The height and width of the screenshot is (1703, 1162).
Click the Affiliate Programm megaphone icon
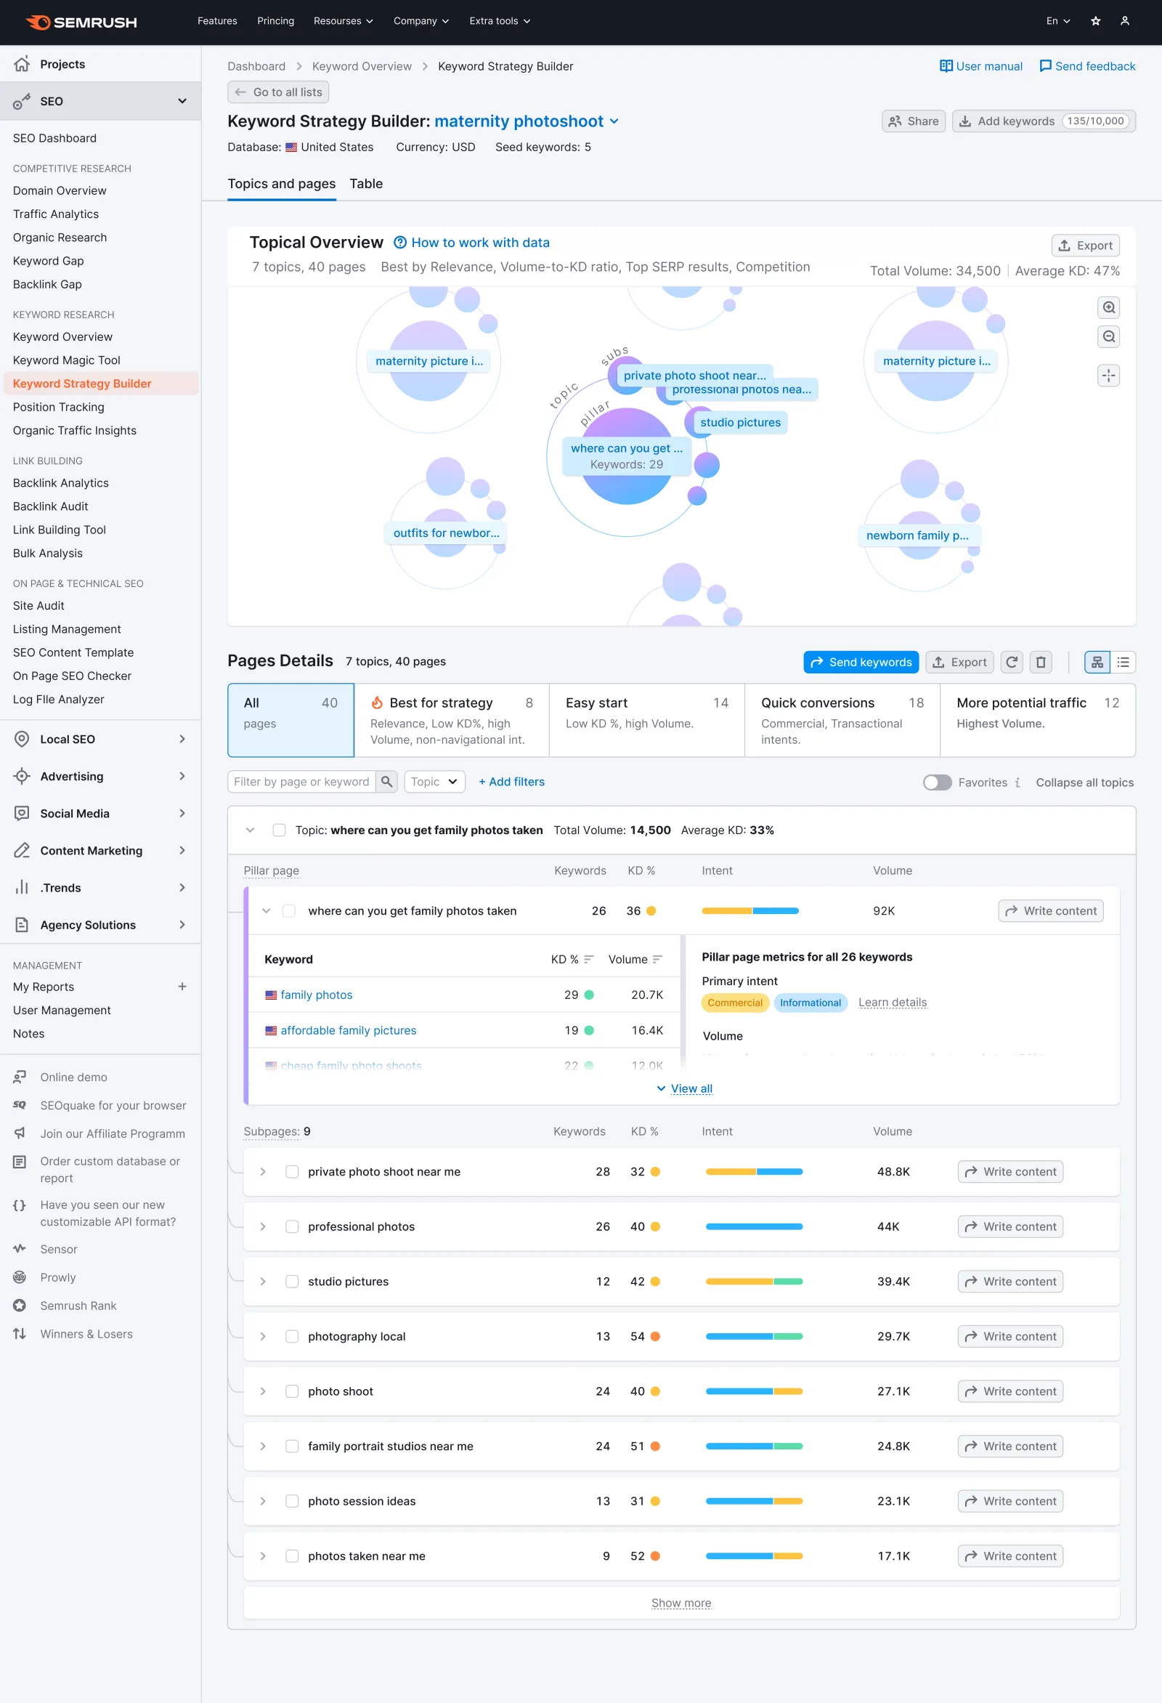tap(20, 1133)
